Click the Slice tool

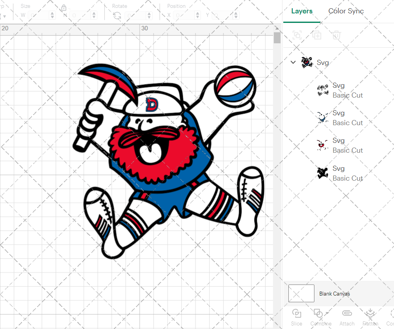(297, 317)
